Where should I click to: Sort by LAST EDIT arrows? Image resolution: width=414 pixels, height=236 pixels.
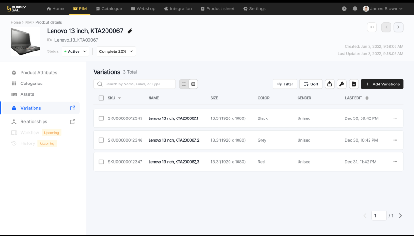tap(367, 98)
